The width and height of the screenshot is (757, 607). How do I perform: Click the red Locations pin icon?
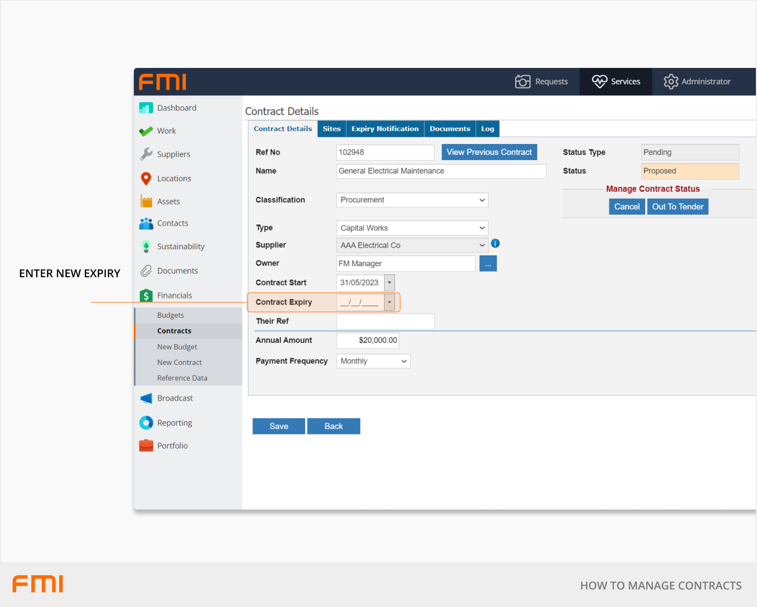[x=146, y=179]
